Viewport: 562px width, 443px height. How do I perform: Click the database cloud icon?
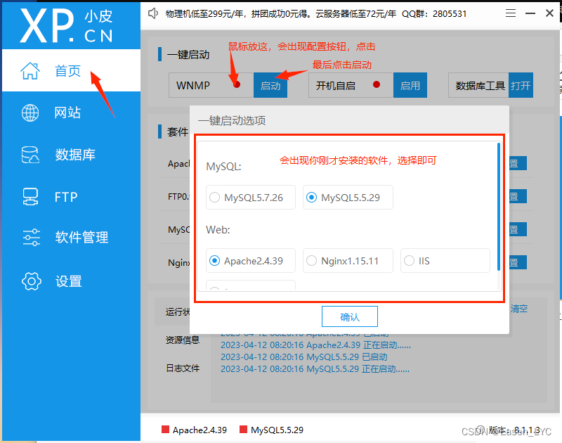click(x=30, y=155)
